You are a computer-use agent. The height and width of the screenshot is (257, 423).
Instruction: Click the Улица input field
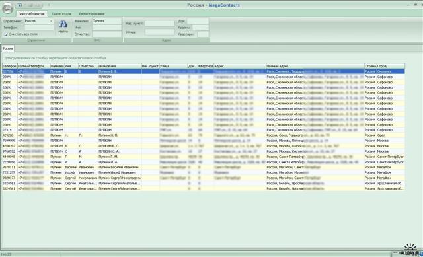[x=160, y=32]
